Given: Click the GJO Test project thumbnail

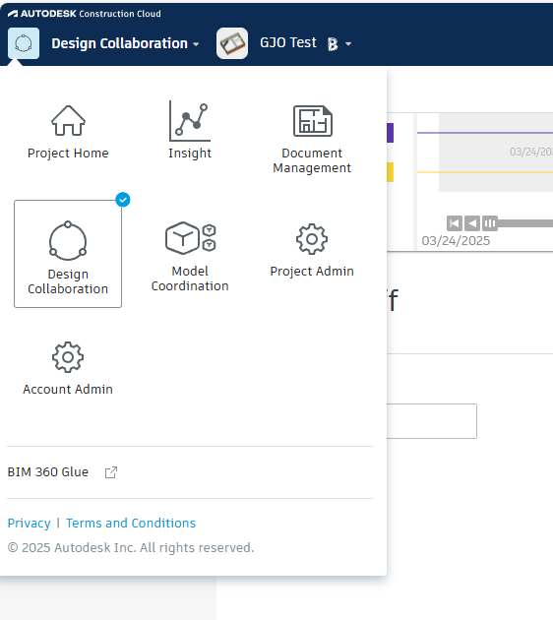Looking at the screenshot, I should [x=232, y=43].
